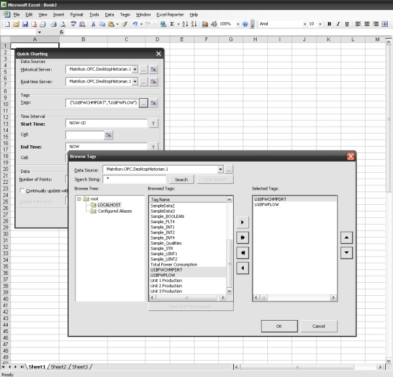
Task: Open the Real-time Server dropdown
Action: click(135, 81)
